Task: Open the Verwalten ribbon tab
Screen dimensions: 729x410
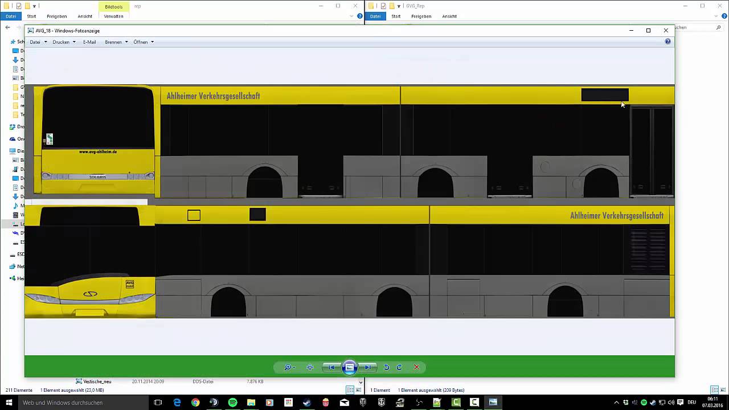Action: pos(114,16)
